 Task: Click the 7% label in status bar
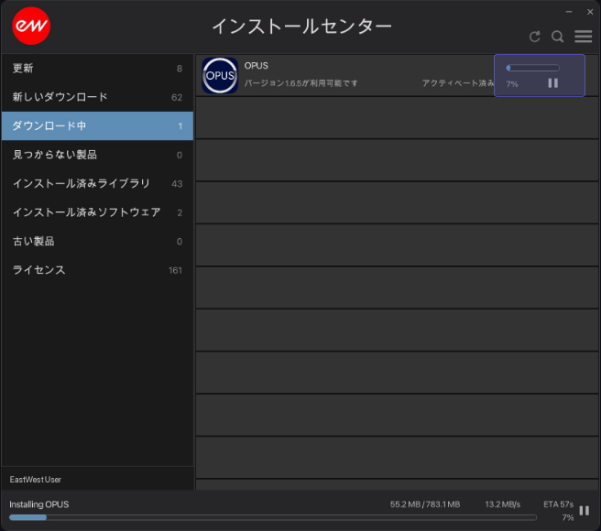pos(568,517)
